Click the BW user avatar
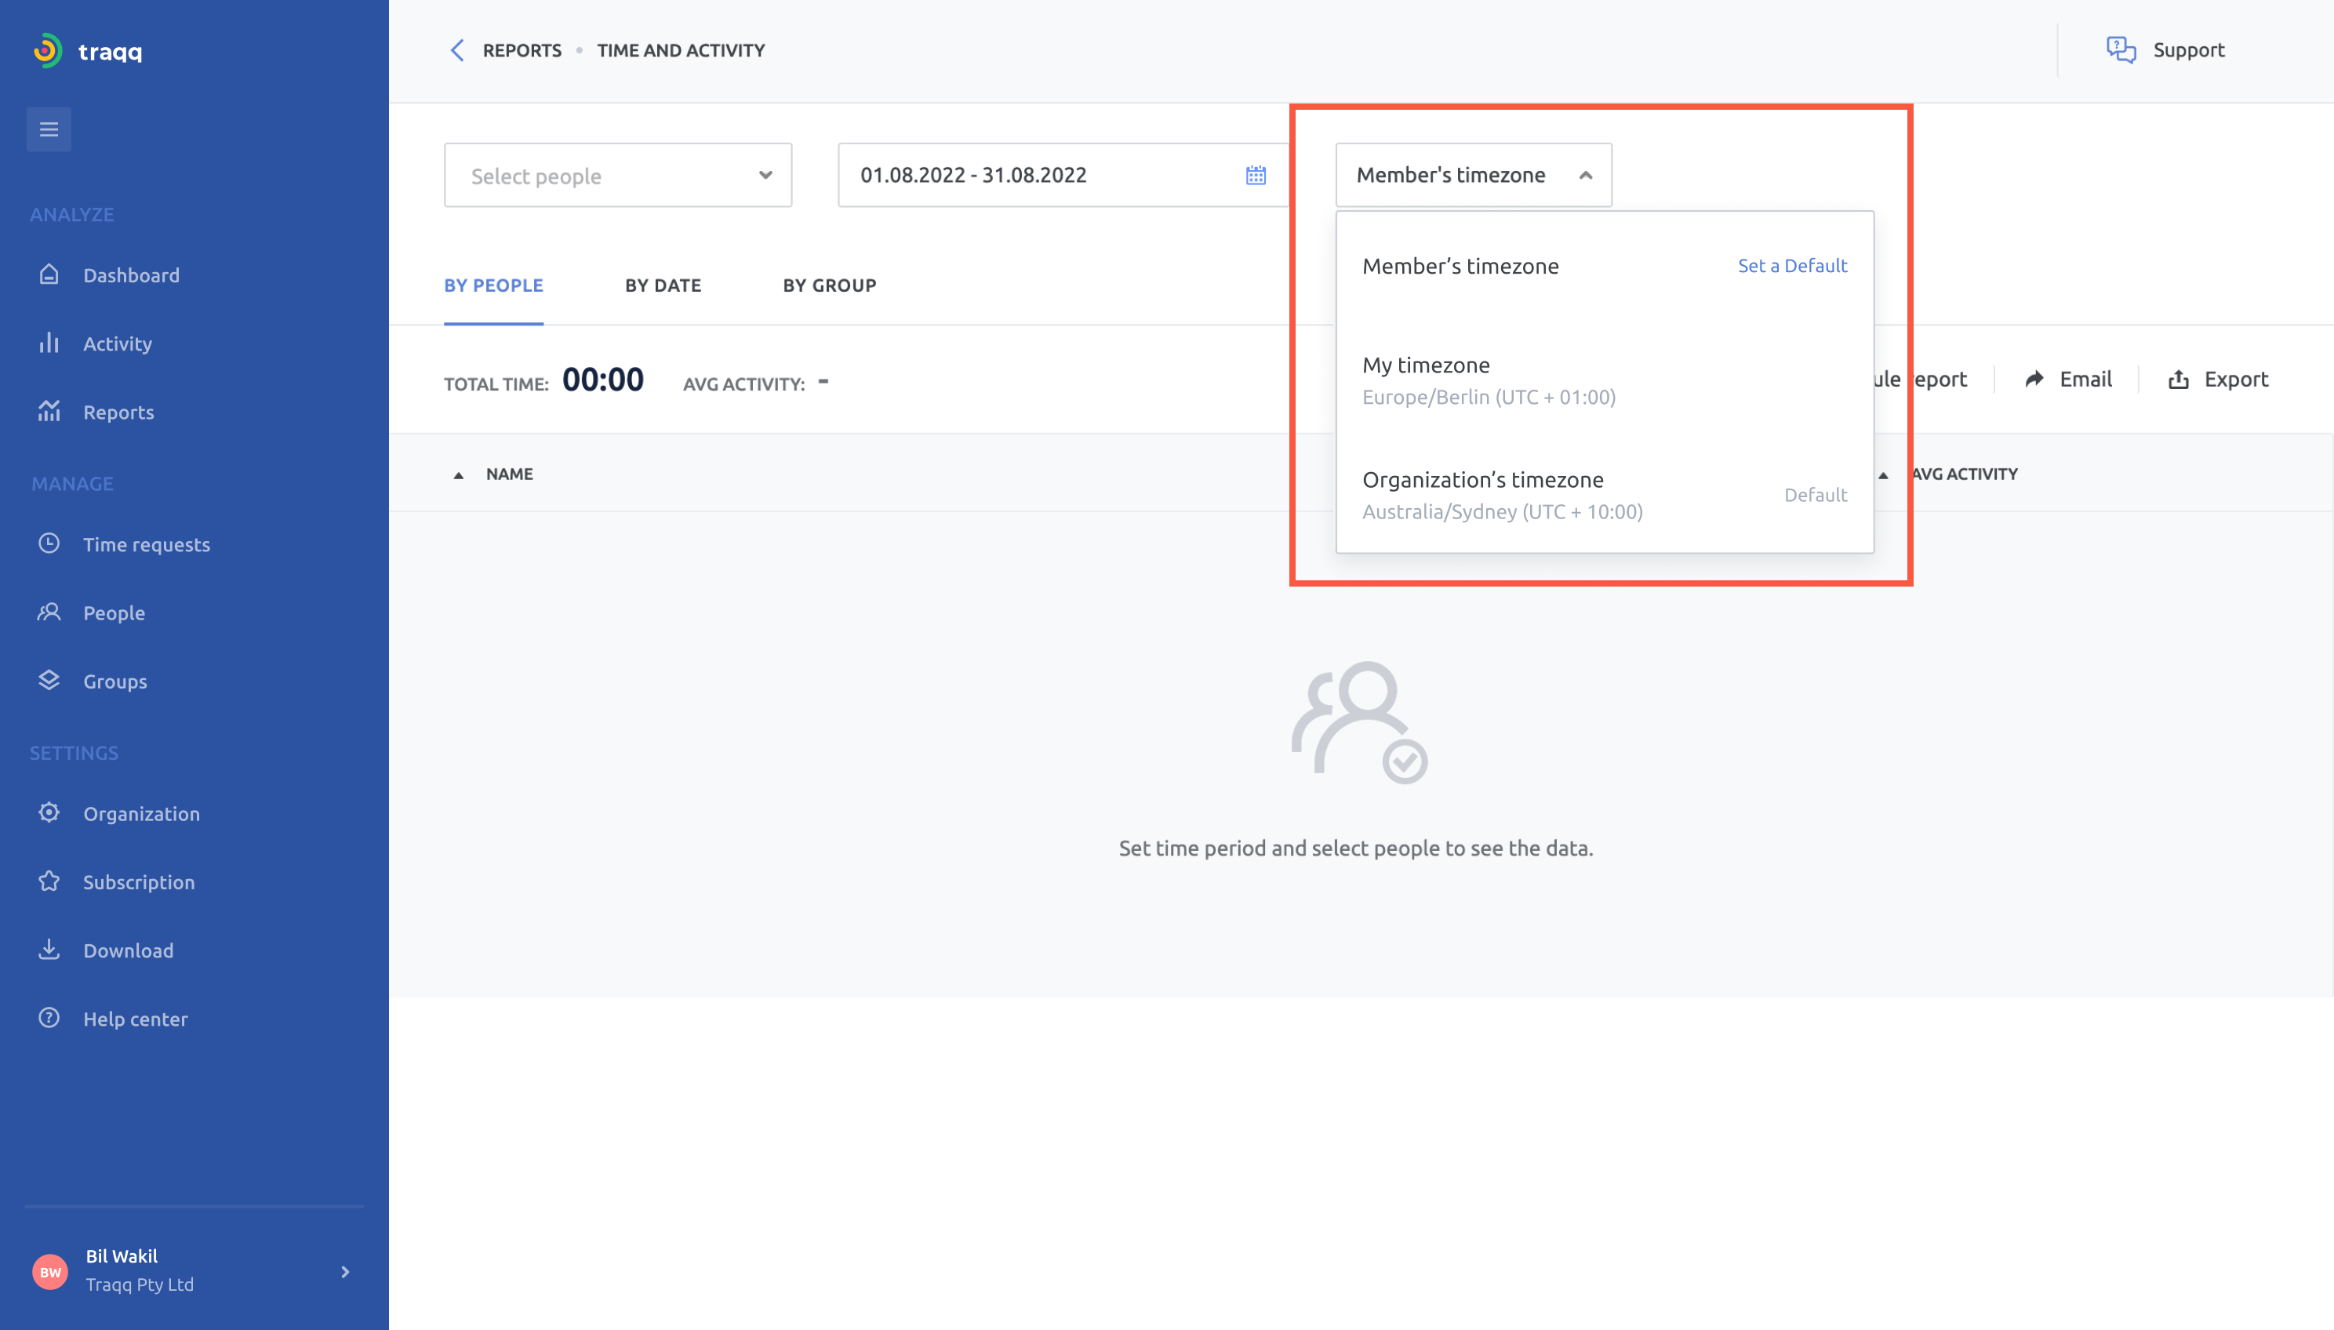Image resolution: width=2334 pixels, height=1330 pixels. click(x=50, y=1271)
